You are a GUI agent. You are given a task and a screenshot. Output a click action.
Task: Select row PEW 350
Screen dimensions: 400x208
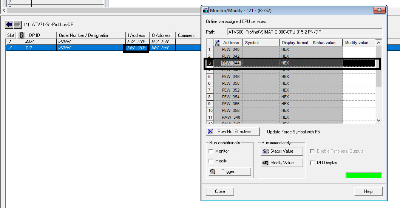pyautogui.click(x=290, y=83)
